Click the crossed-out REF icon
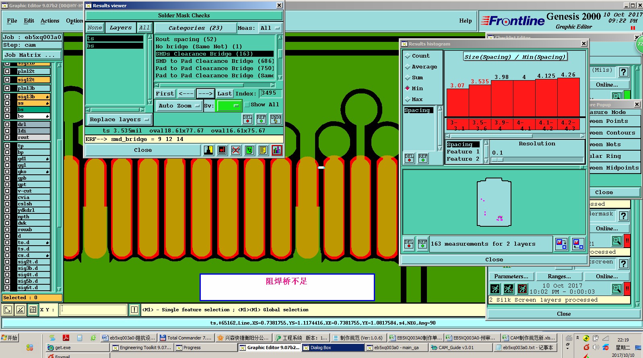Viewport: 643px width, 358px height. point(236,150)
